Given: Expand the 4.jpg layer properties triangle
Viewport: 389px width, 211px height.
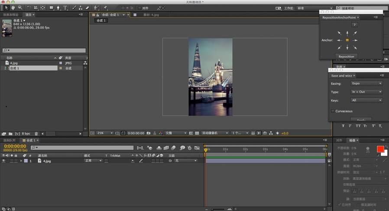Looking at the screenshot, I should coord(21,161).
